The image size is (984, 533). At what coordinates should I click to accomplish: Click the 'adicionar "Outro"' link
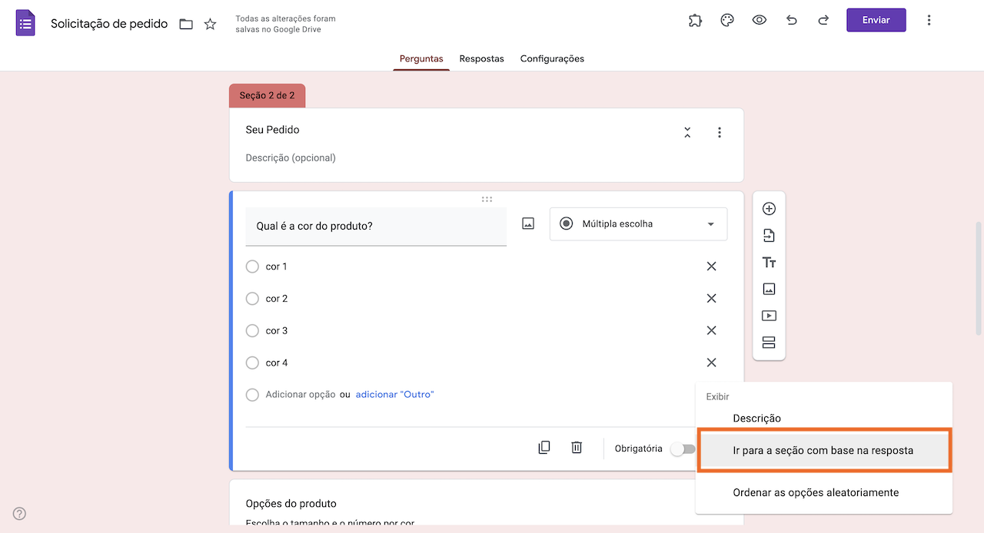(394, 395)
